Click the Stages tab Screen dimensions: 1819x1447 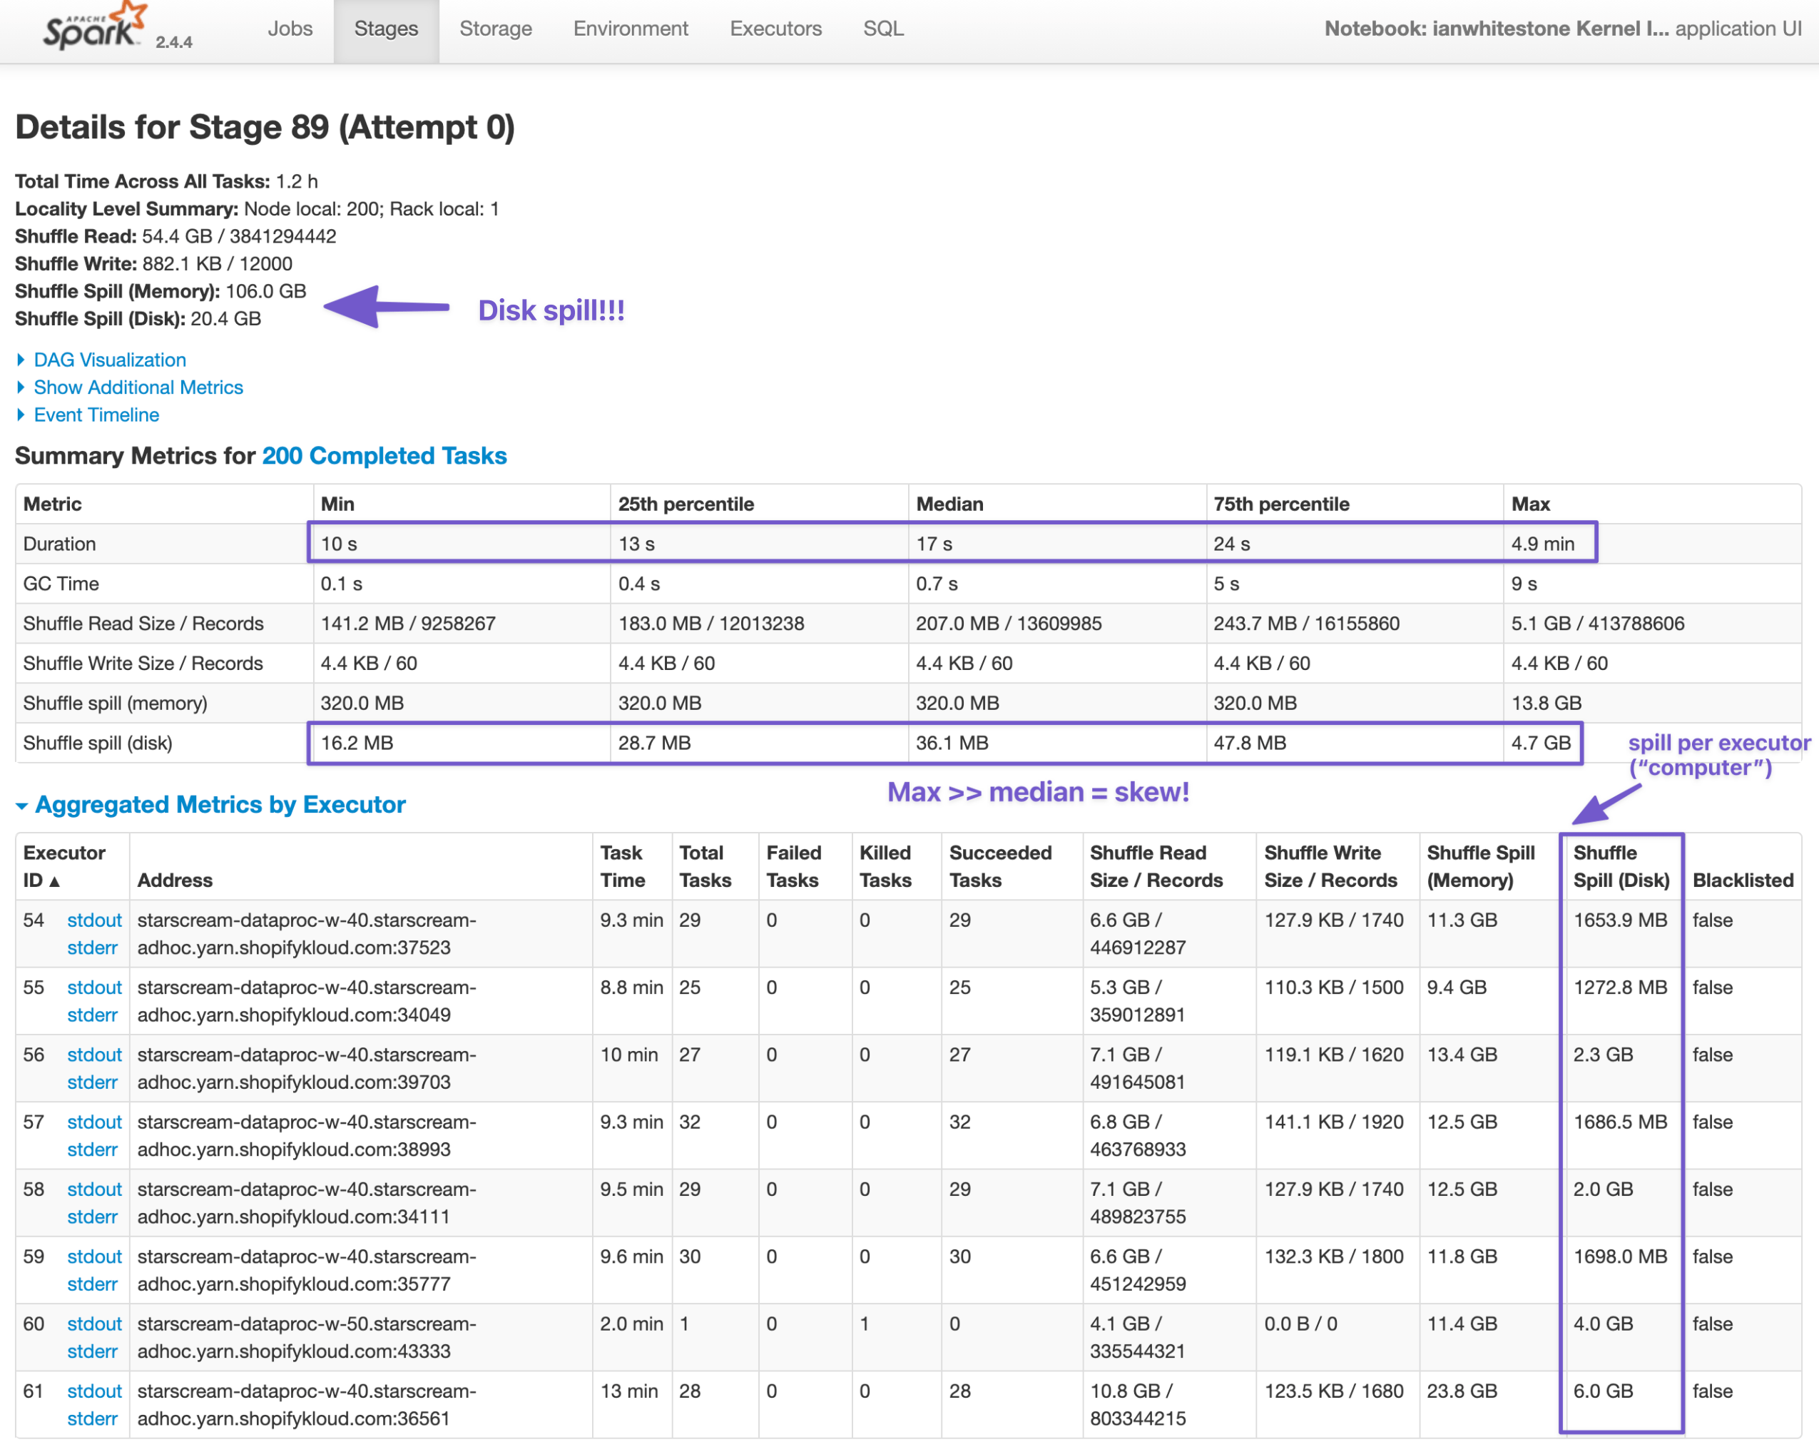pos(386,28)
